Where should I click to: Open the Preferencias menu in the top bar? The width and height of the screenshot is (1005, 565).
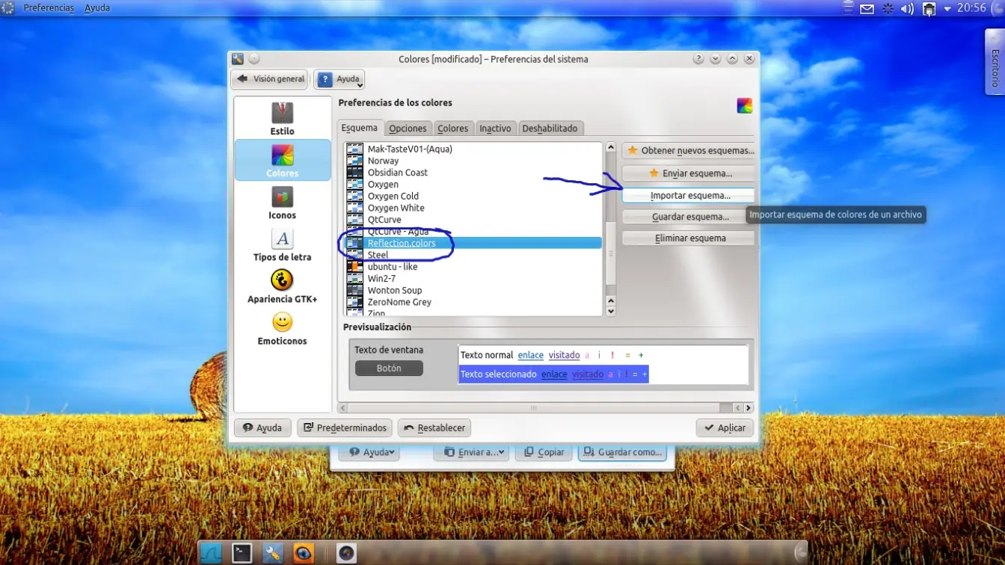(48, 7)
